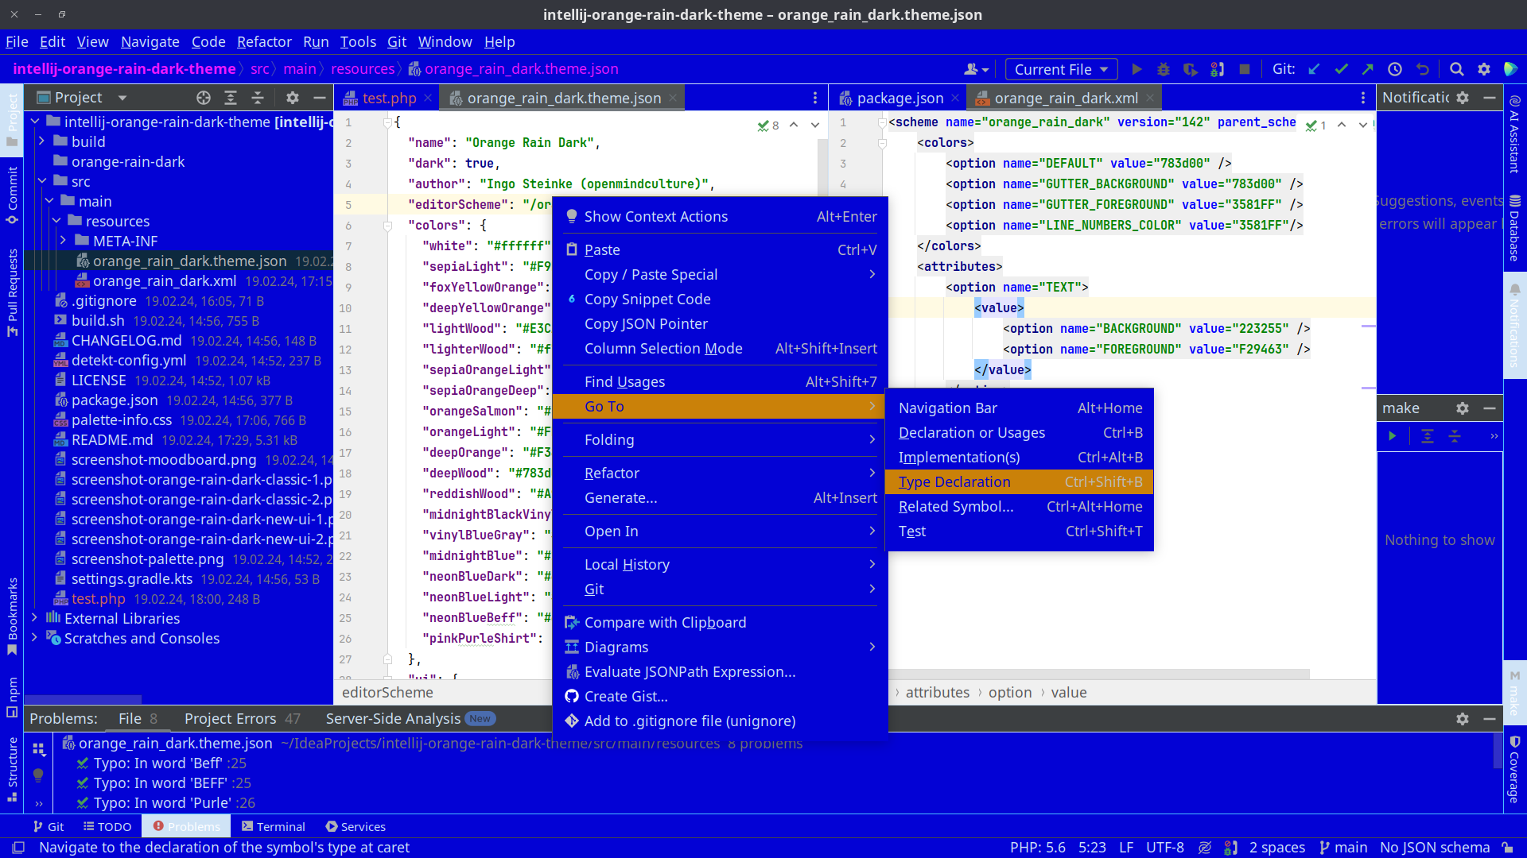Toggle the Bookmarks tool window button

(x=12, y=616)
